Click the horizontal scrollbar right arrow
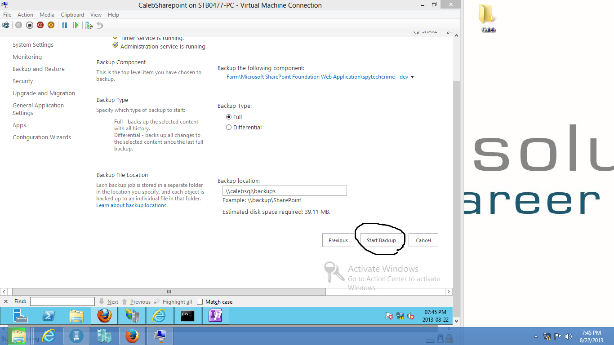 tap(449, 292)
